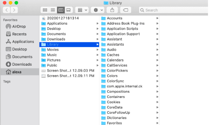The height and width of the screenshot is (125, 209).
Task: Open Downloads in the sidebar
Action: (20, 64)
